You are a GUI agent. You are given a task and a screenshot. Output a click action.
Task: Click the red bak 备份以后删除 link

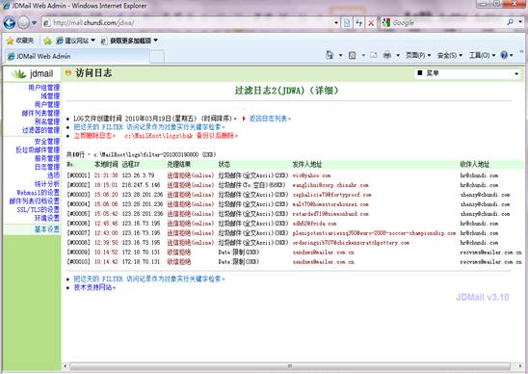(x=180, y=136)
